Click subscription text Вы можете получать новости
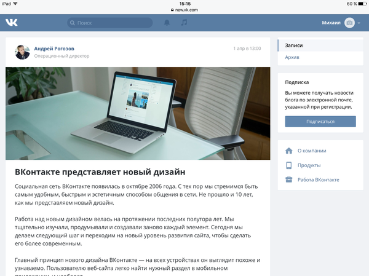This screenshot has width=369, height=276. click(319, 100)
